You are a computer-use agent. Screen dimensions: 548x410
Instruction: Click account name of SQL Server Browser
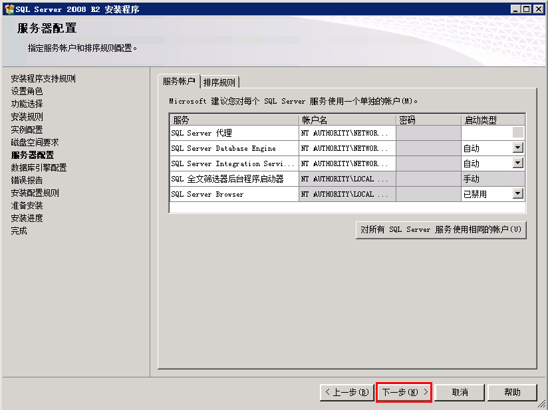[x=347, y=194]
